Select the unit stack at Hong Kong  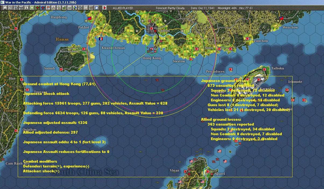[151, 49]
